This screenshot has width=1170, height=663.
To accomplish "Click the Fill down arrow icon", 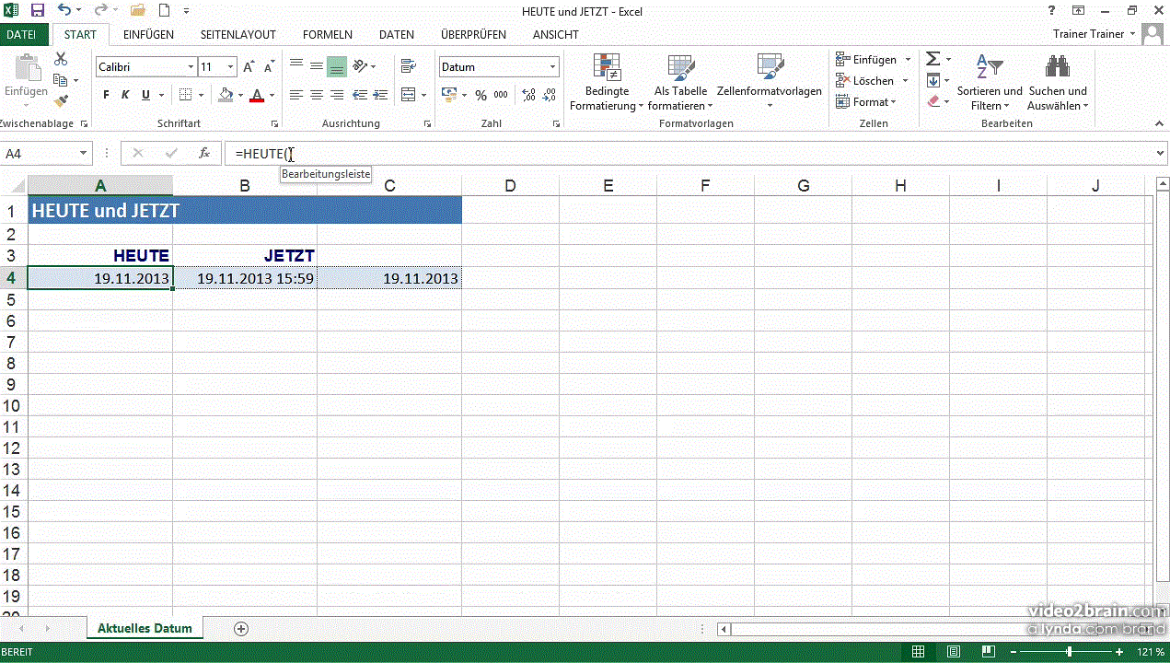I will [933, 80].
